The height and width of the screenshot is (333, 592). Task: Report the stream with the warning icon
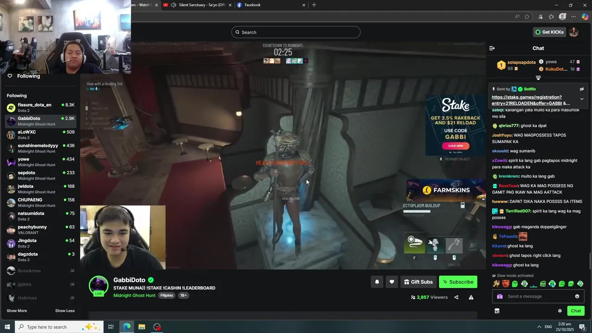[x=471, y=297]
